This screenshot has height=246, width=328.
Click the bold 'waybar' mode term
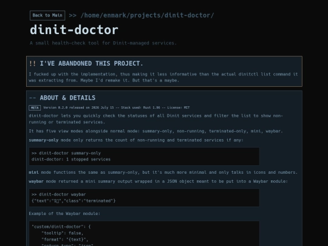(36, 182)
